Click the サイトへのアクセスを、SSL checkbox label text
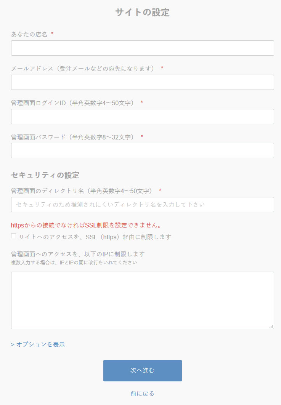This screenshot has height=405, width=281. coord(95,237)
